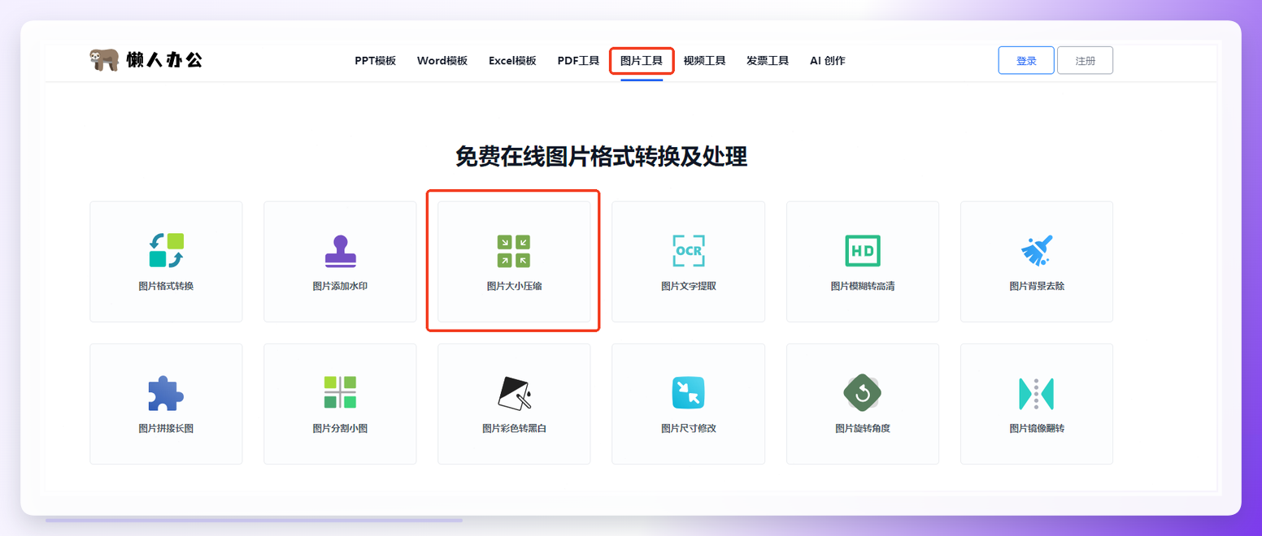Image resolution: width=1262 pixels, height=536 pixels.
Task: Click the green rotate angle icon
Action: click(862, 393)
